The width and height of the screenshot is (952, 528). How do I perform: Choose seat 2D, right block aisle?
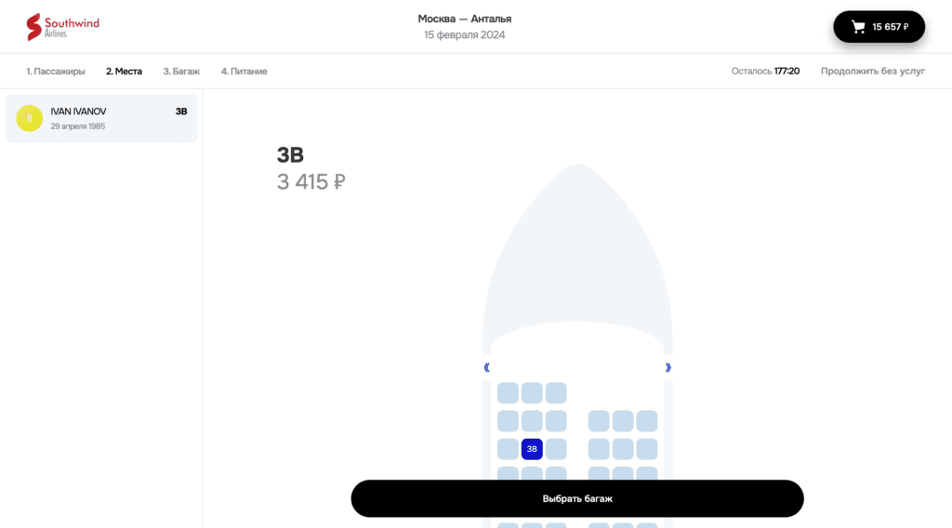[x=599, y=421]
